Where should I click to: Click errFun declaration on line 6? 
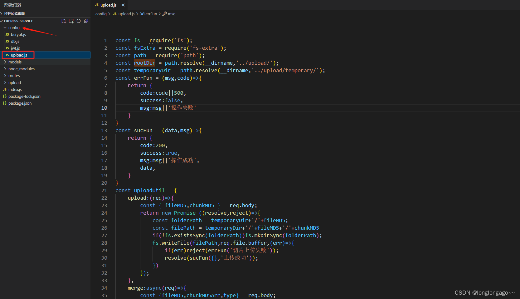pos(143,78)
